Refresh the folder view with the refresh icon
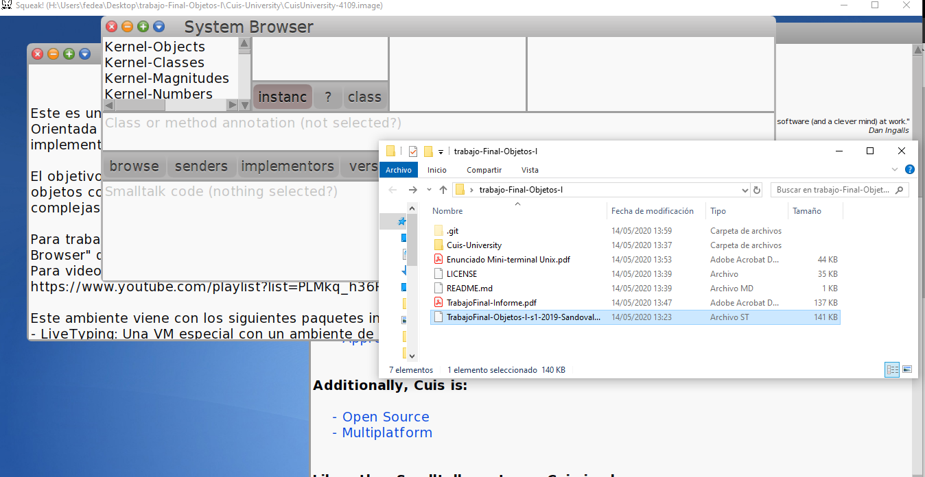The image size is (925, 477). pos(757,190)
